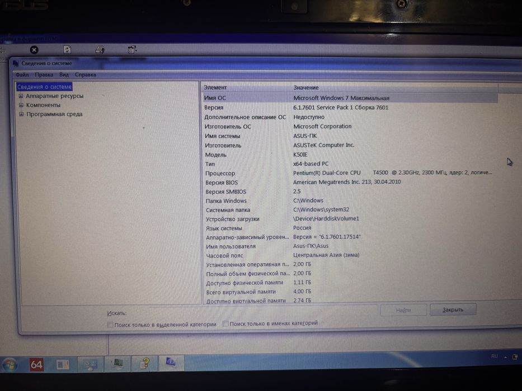
Task: Select the Доступно физической памяти row
Action: coord(350,283)
